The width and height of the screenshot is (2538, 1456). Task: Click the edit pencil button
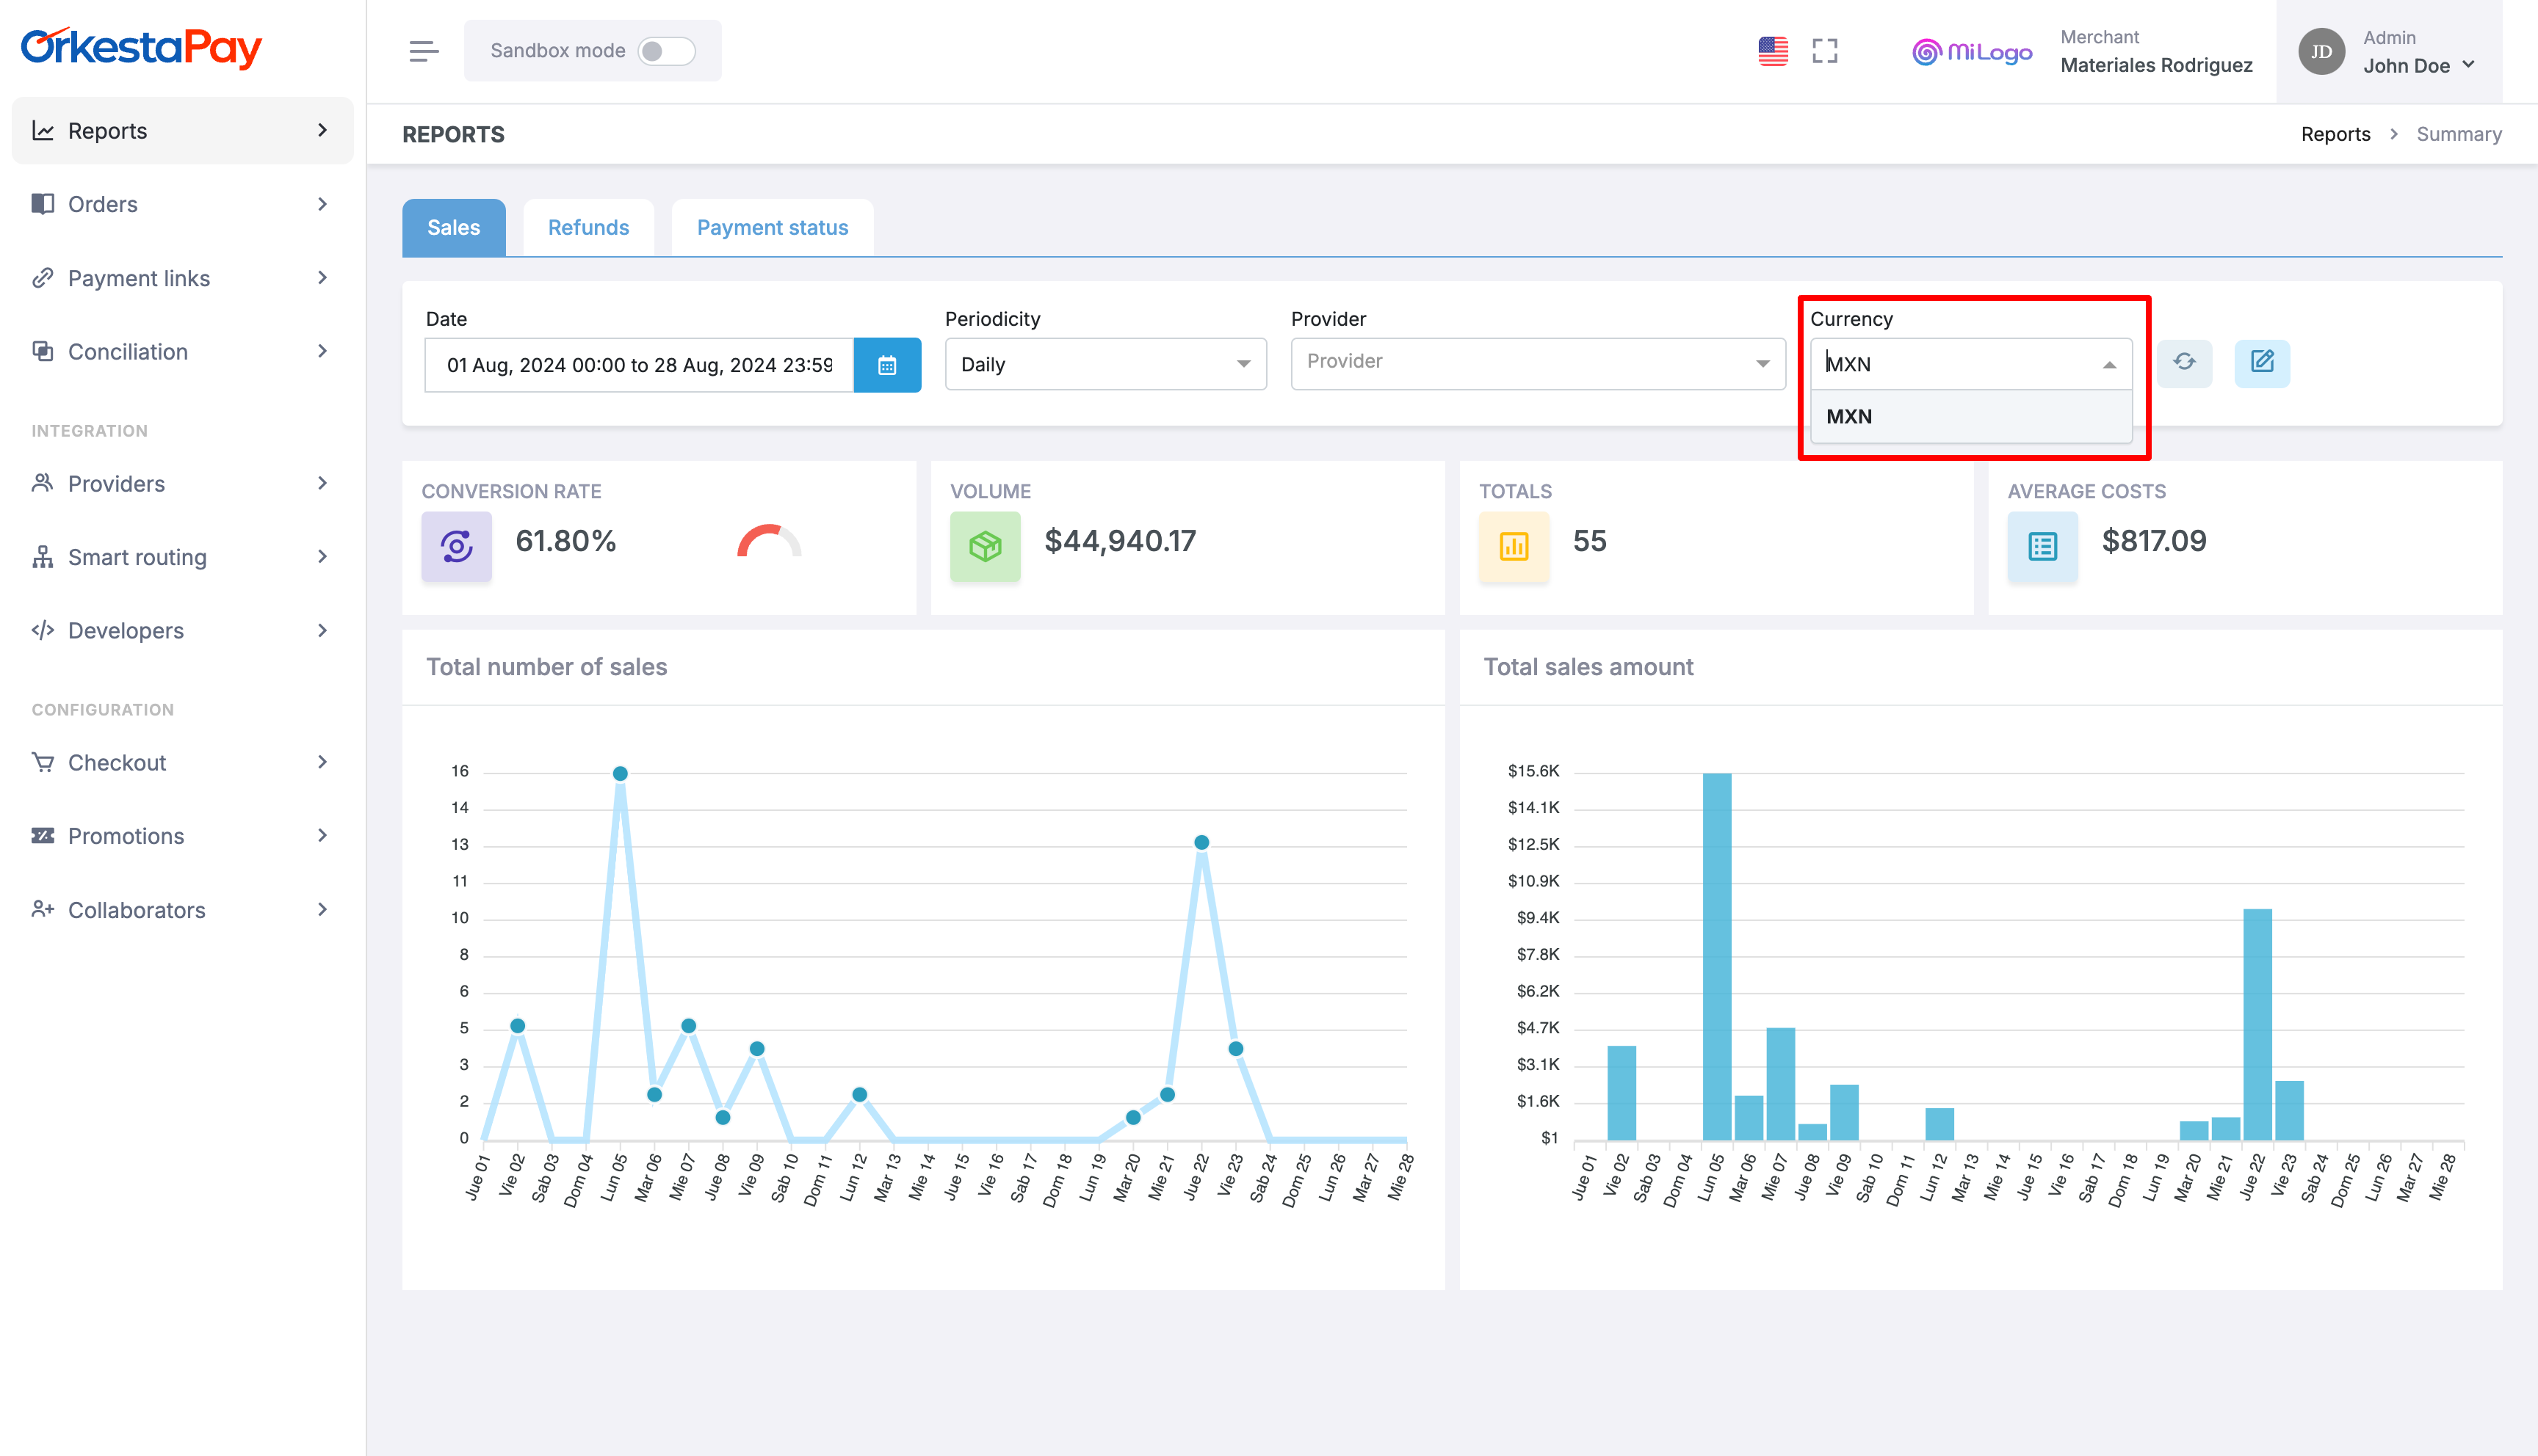(x=2262, y=362)
